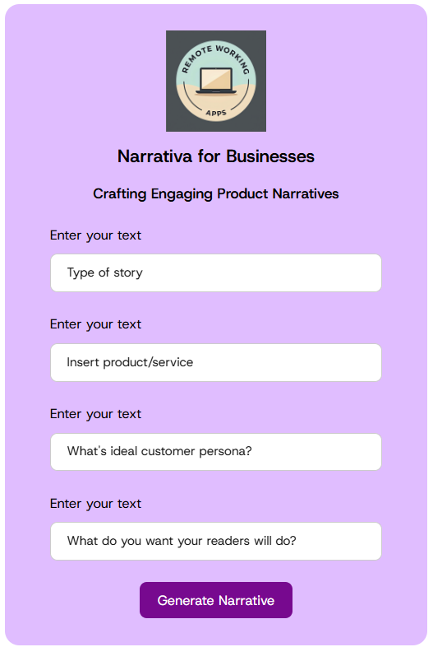Screen dimensions: 433x647
Task: Click the curved "REMOTE WORKING" text in the badge
Action: tap(216, 58)
